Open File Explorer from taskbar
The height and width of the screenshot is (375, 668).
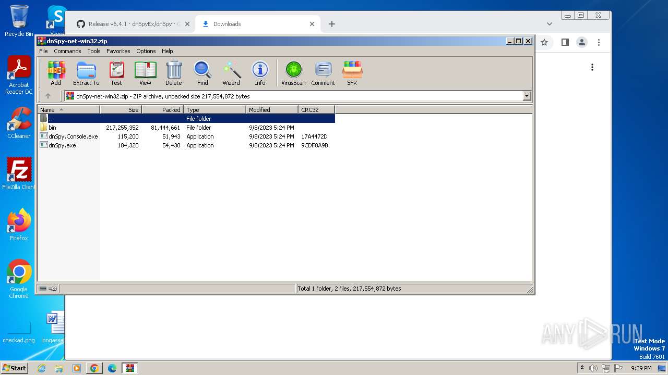tap(59, 368)
